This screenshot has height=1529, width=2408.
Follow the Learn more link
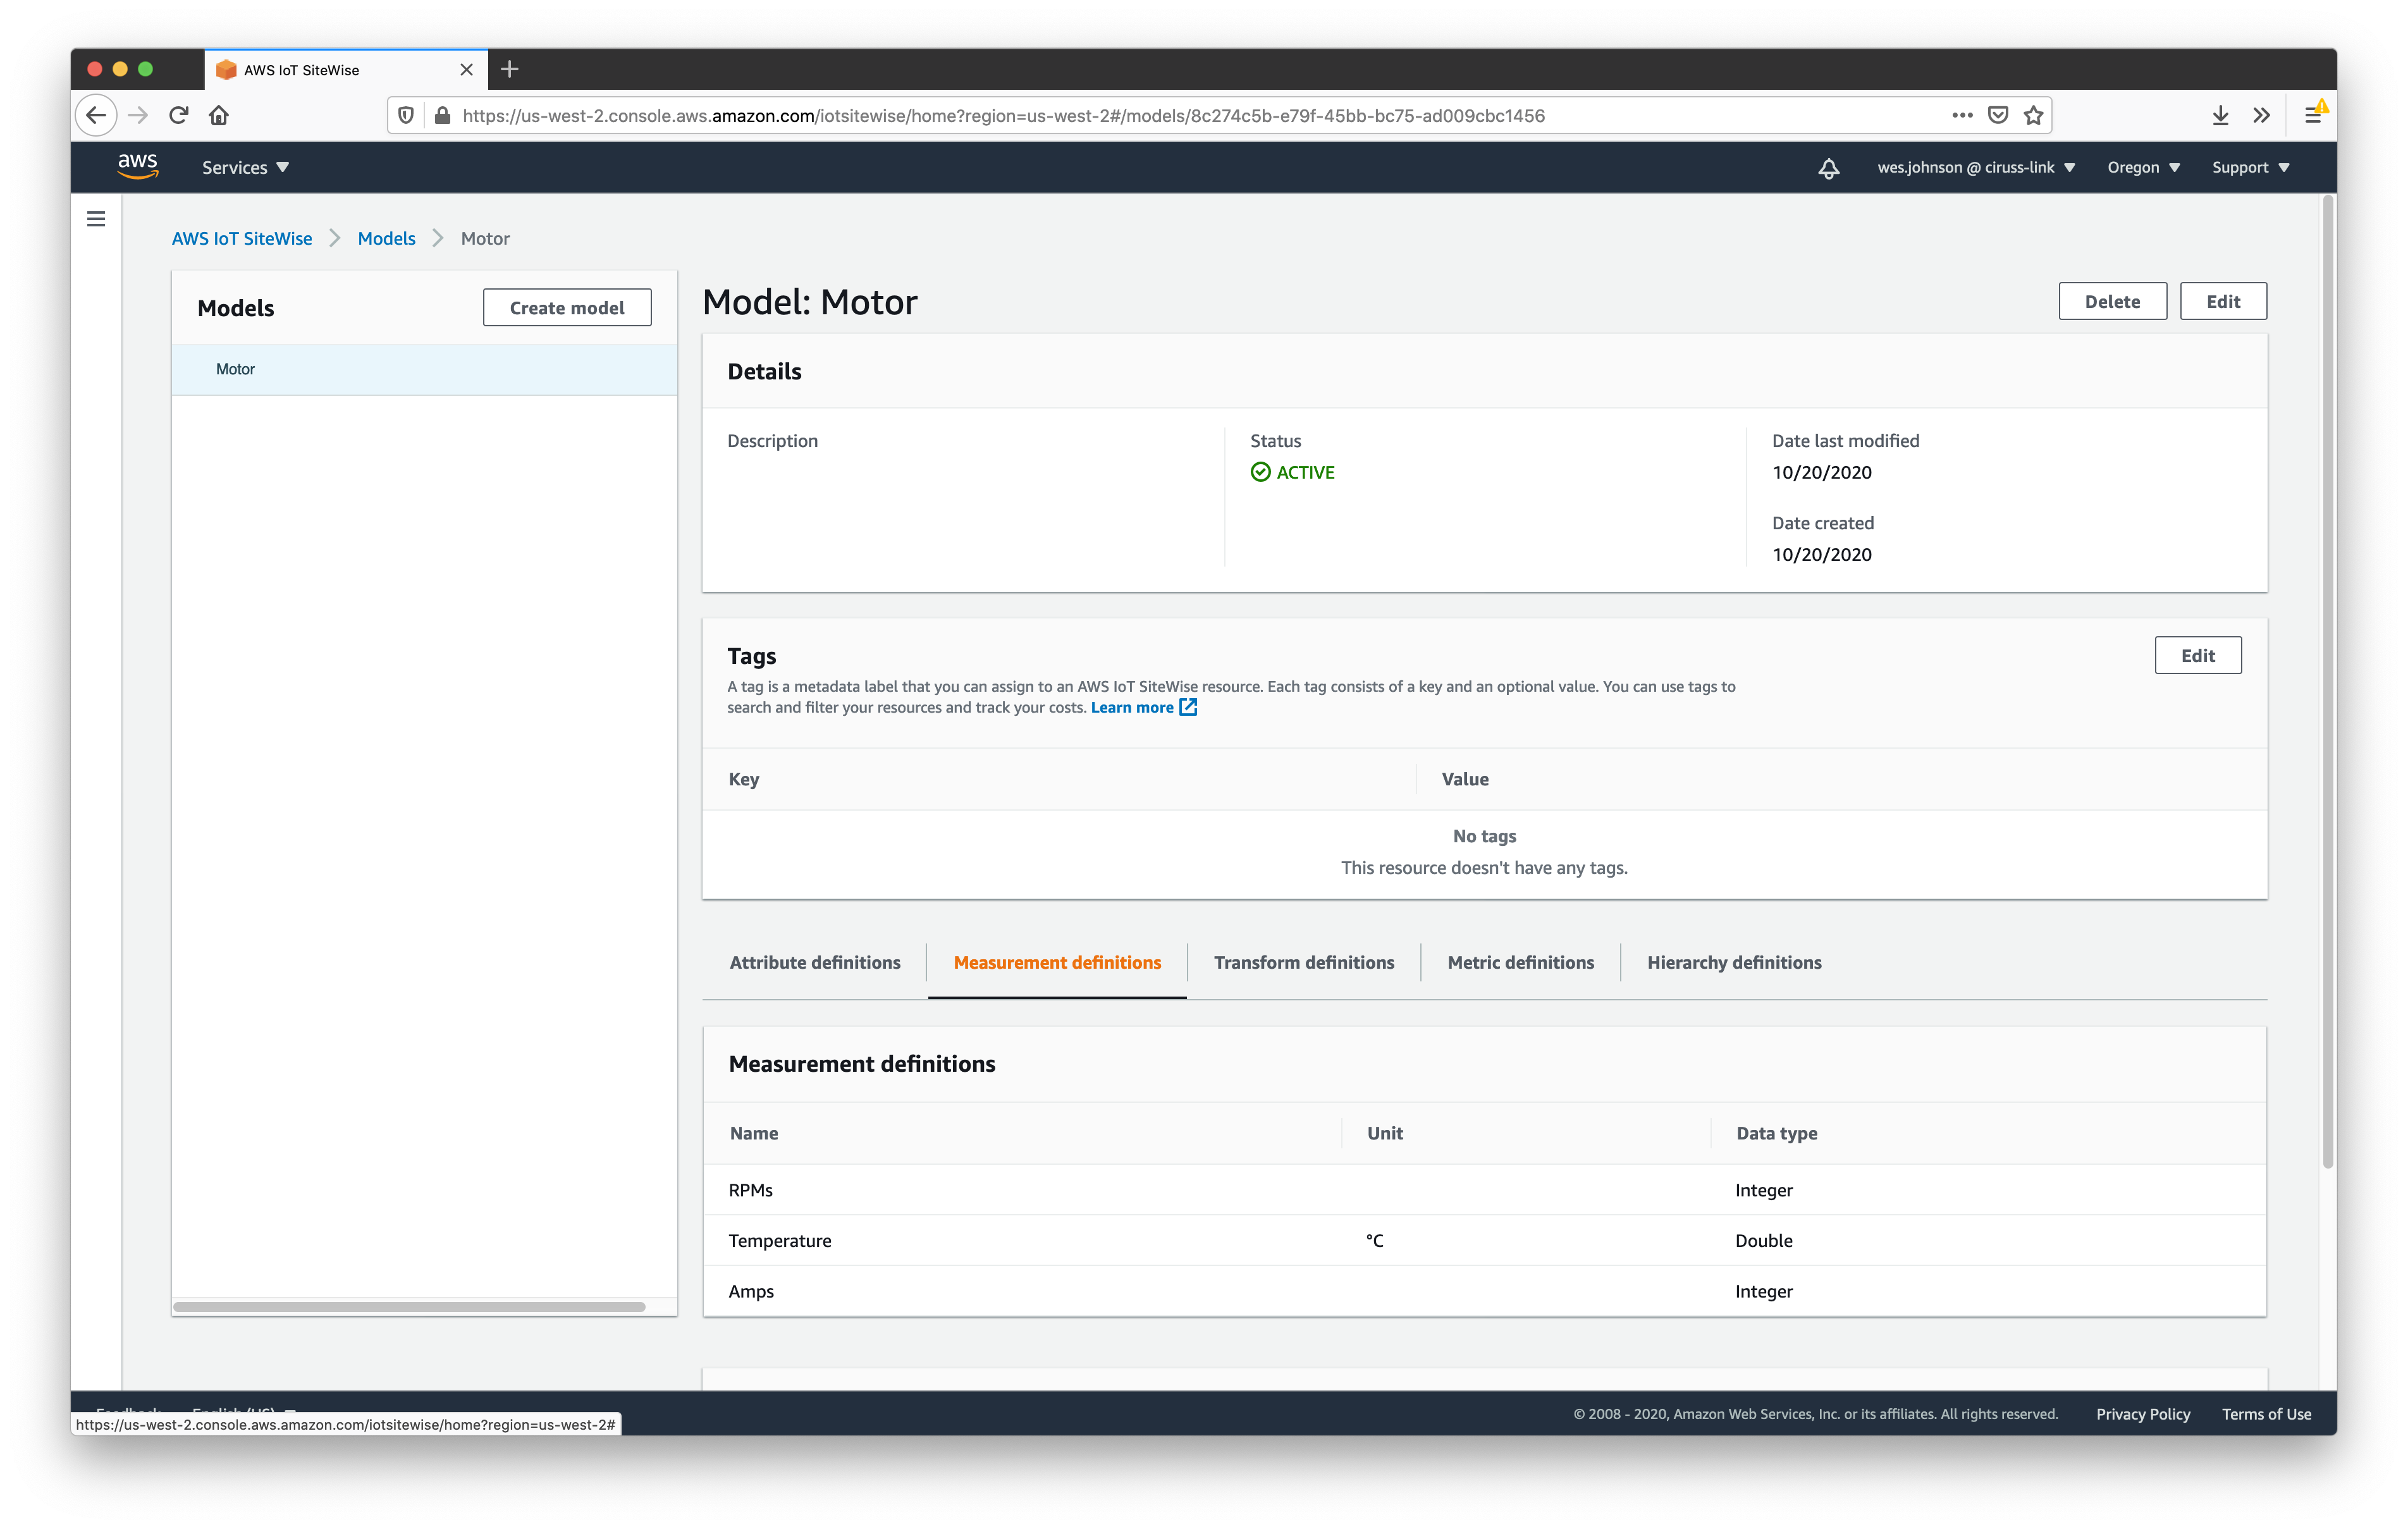1132,707
